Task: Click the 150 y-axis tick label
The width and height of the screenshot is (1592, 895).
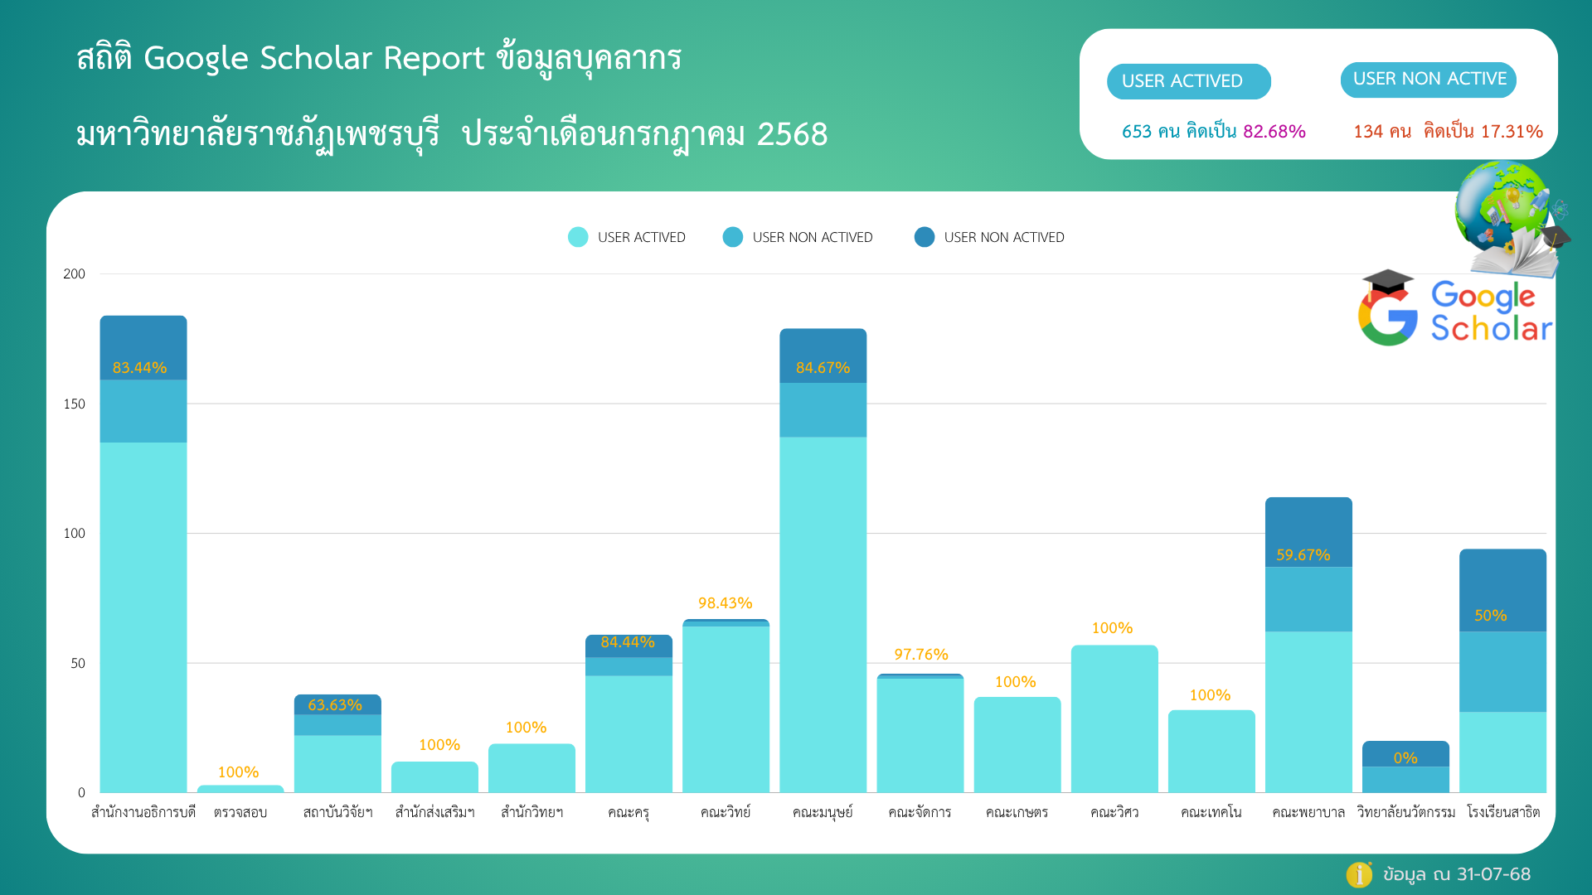Action: (x=75, y=404)
